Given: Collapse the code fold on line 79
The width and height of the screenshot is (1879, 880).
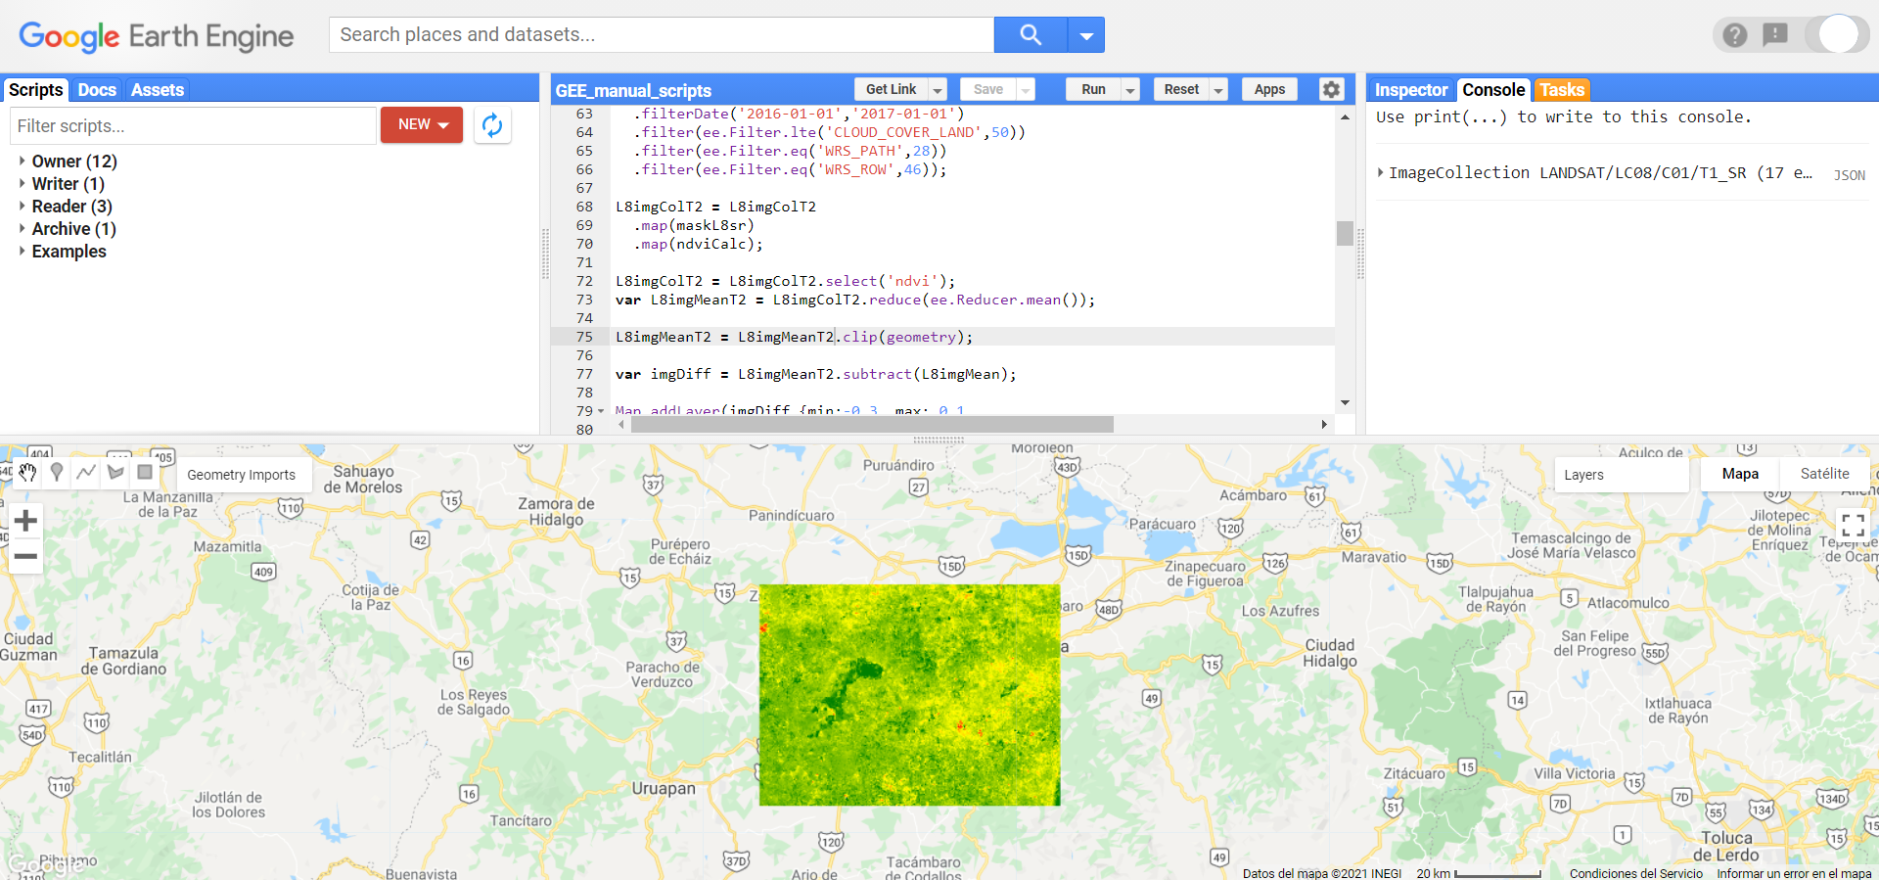Looking at the screenshot, I should (x=601, y=411).
